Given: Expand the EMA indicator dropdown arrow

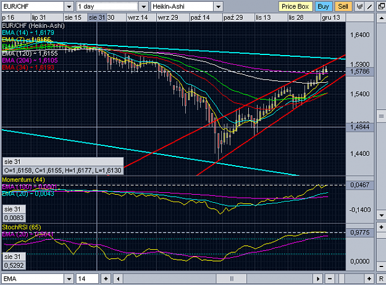Looking at the screenshot, I should click(69, 279).
